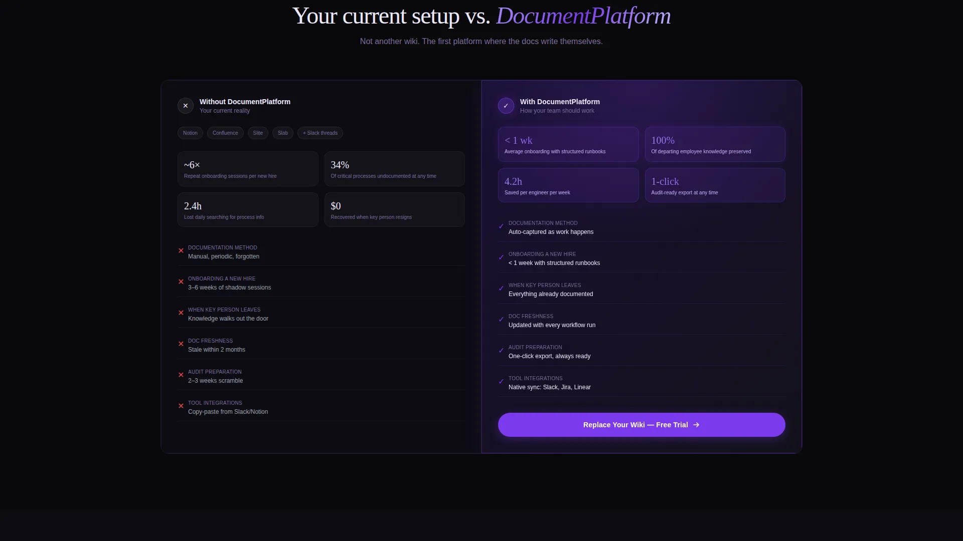This screenshot has width=963, height=541.
Task: Click '2–3 weeks scramble' text
Action: [x=215, y=381]
